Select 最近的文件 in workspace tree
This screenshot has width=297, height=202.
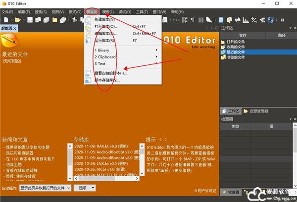click(x=236, y=52)
